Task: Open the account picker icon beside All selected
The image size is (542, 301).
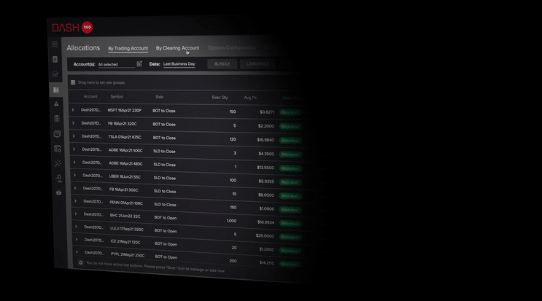Action: 139,64
